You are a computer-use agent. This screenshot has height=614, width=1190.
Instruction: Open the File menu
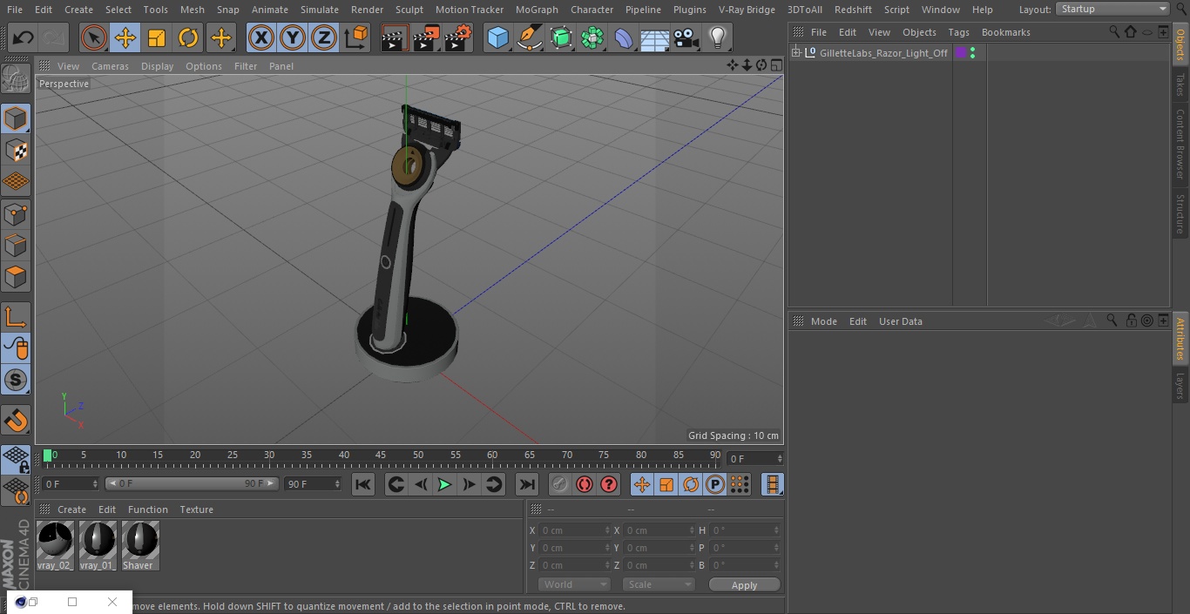pos(15,10)
